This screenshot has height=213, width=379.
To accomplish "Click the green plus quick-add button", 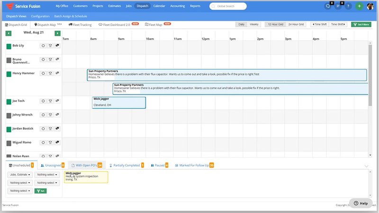I will point(359,6).
